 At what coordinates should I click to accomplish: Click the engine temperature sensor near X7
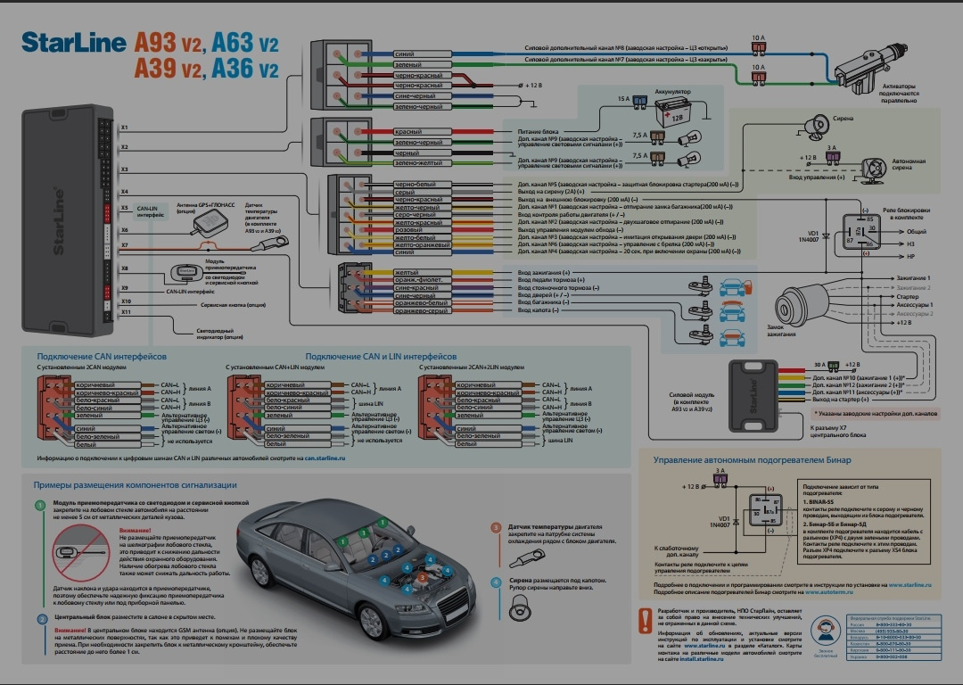point(269,244)
